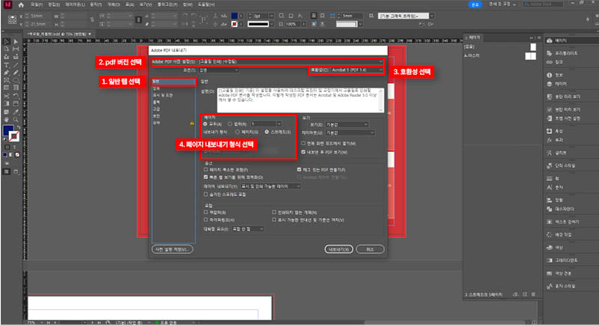Toggle Optimize for Fast Web View checkbox
The height and width of the screenshot is (325, 599).
point(206,177)
